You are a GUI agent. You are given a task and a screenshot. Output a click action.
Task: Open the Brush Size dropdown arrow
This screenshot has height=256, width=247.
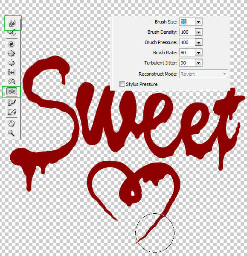click(198, 22)
